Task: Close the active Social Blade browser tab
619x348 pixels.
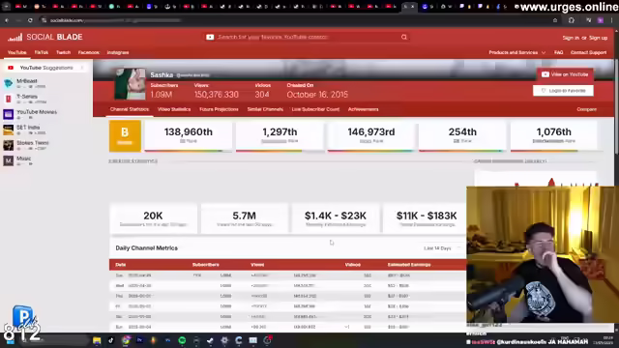Action: pos(413,7)
